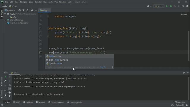Toggle Favorites sidebar stripe button

click(2, 94)
